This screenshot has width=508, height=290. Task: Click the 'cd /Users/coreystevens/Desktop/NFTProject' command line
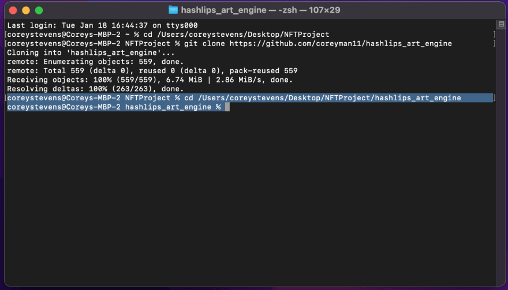pos(168,35)
